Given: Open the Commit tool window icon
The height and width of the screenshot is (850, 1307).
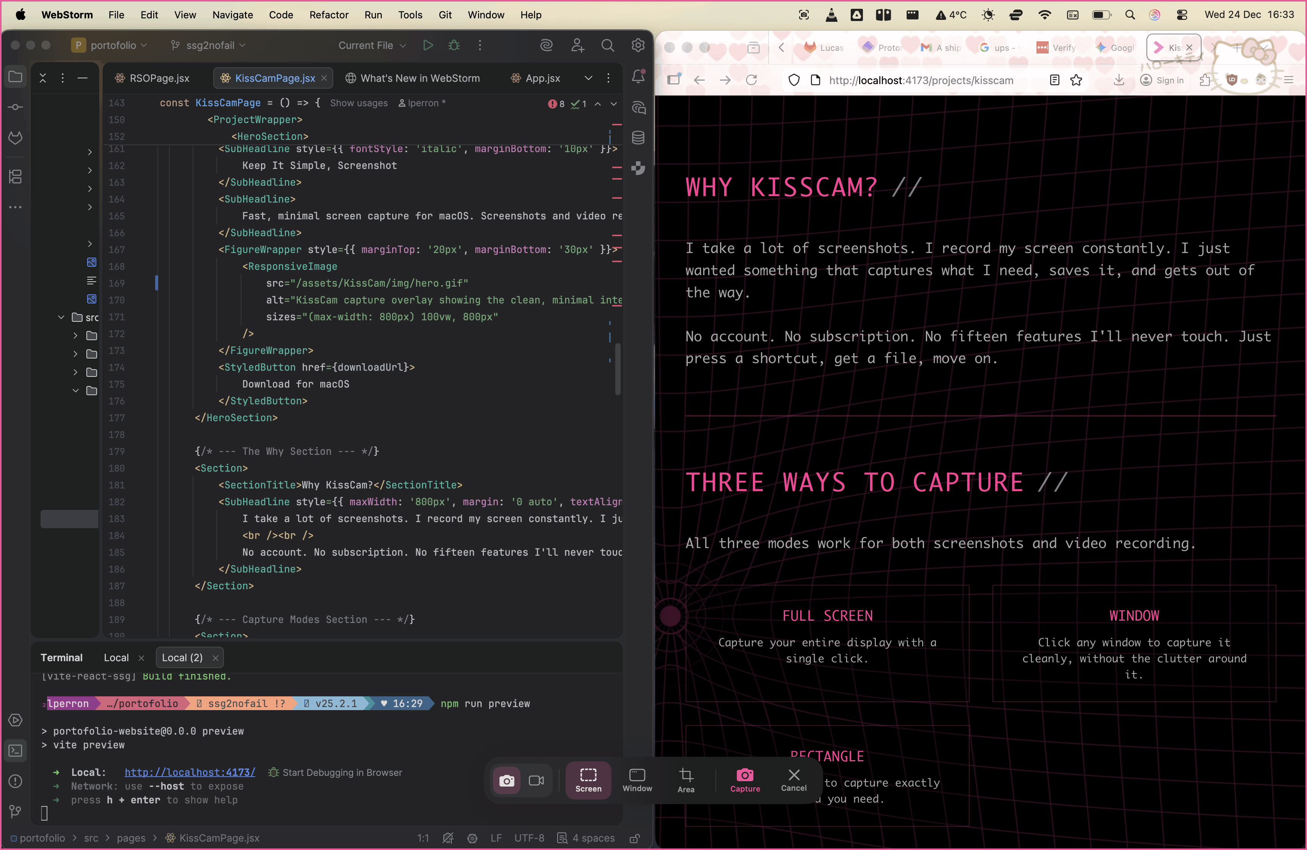Looking at the screenshot, I should 15,107.
